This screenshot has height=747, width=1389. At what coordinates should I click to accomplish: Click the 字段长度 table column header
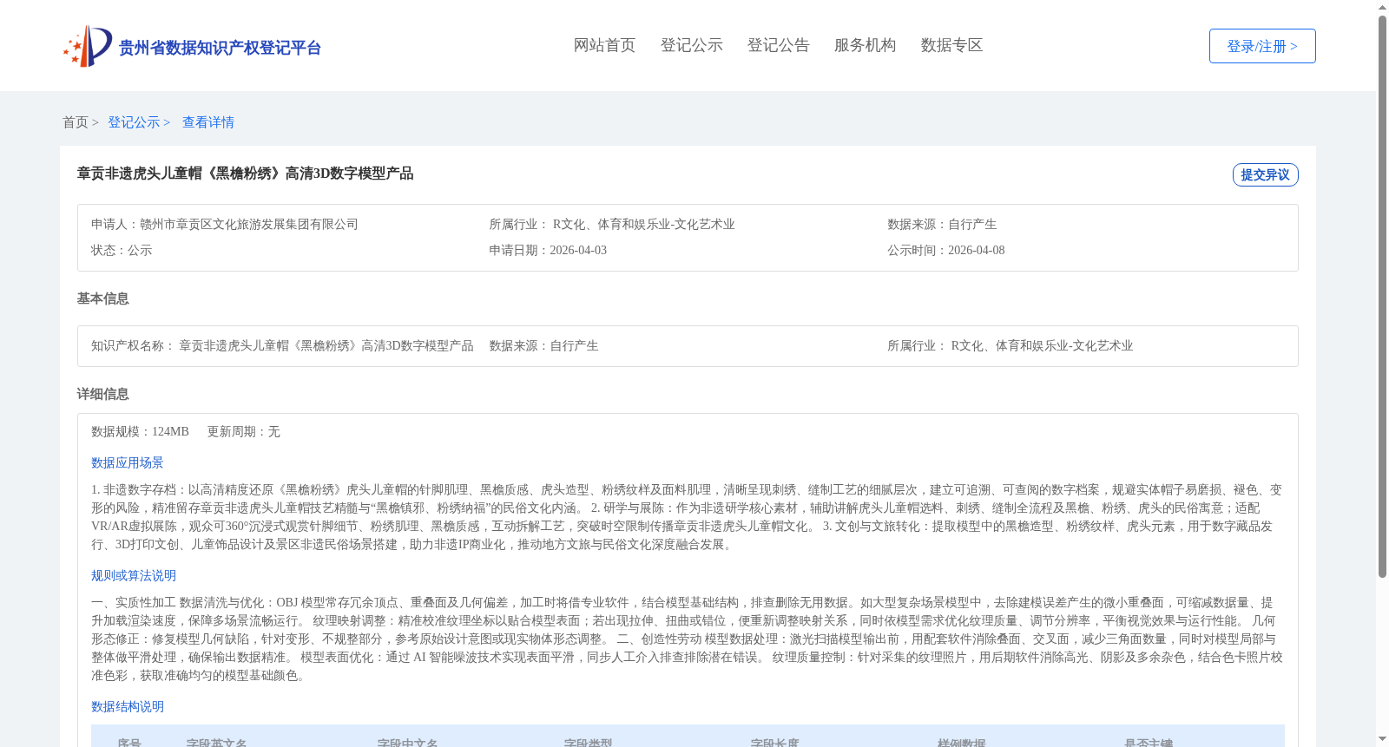coord(774,742)
